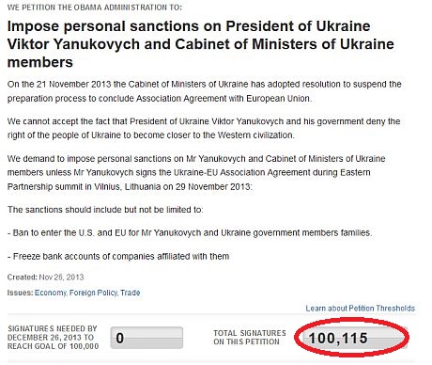The image size is (432, 365).
Task: Click the Issues label
Action: pyautogui.click(x=20, y=293)
